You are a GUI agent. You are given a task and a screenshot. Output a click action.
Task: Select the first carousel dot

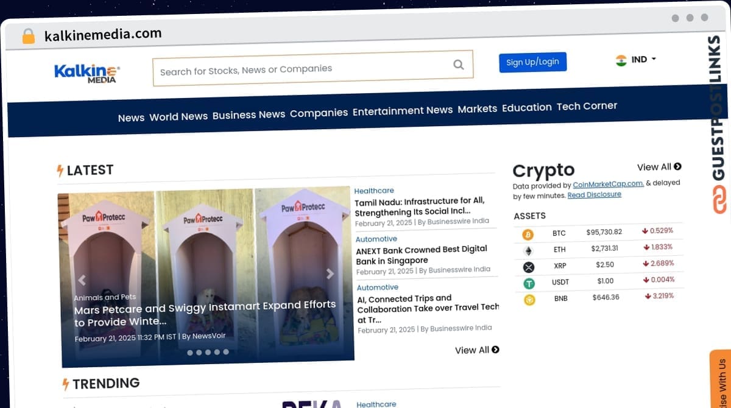pos(190,353)
